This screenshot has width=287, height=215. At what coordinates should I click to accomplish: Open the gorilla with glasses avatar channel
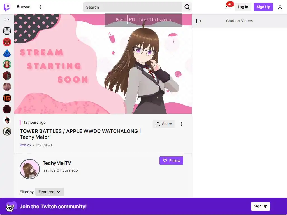[7, 31]
